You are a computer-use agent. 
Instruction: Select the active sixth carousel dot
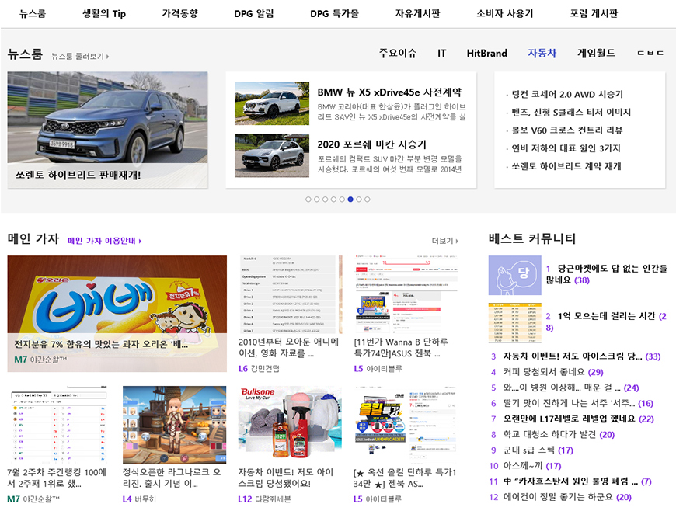tap(350, 200)
